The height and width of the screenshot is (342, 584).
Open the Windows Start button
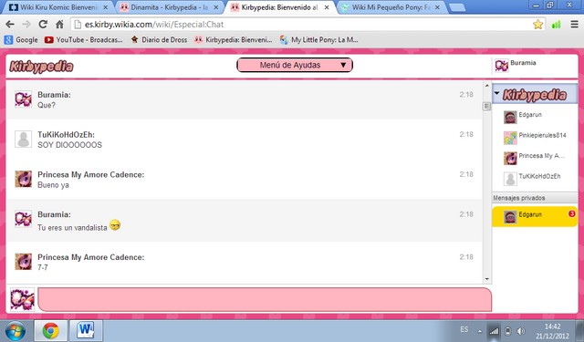point(15,330)
